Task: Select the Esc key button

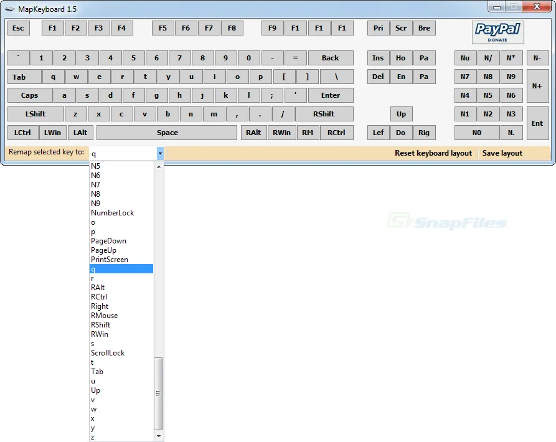Action: (19, 28)
